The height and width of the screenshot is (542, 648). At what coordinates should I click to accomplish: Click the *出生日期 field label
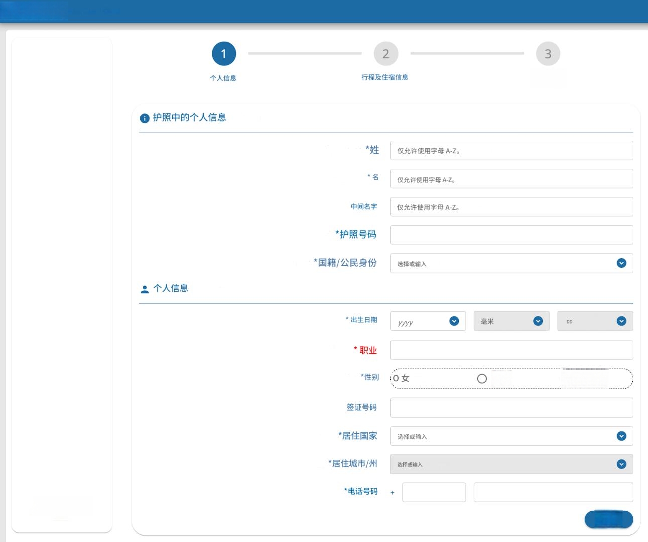tap(361, 320)
